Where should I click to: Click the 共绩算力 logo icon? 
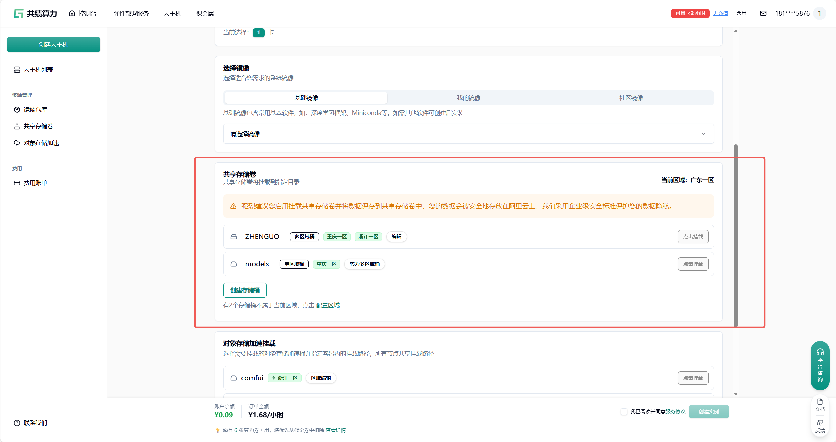click(18, 13)
